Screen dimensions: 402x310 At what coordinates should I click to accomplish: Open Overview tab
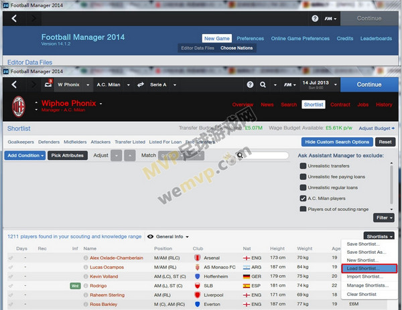(x=243, y=104)
